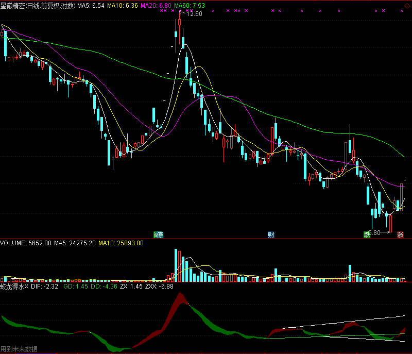Image resolution: width=412 pixels, height=354 pixels.
Task: Select the green MA60: 7.53 label
Action: pyautogui.click(x=190, y=6)
